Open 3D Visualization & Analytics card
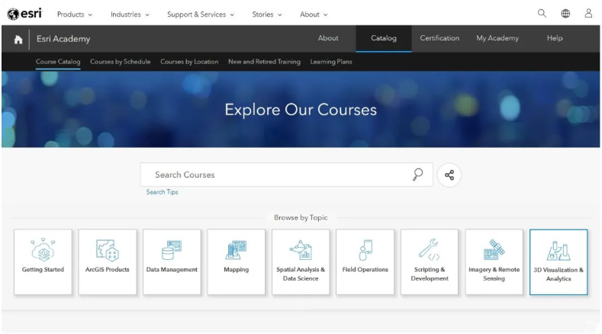This screenshot has height=334, width=602. click(x=559, y=262)
